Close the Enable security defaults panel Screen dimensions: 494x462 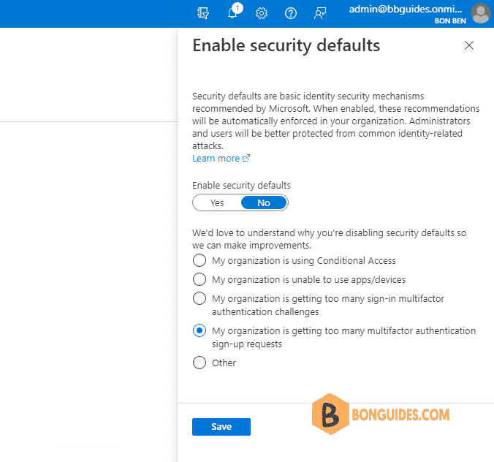point(469,45)
